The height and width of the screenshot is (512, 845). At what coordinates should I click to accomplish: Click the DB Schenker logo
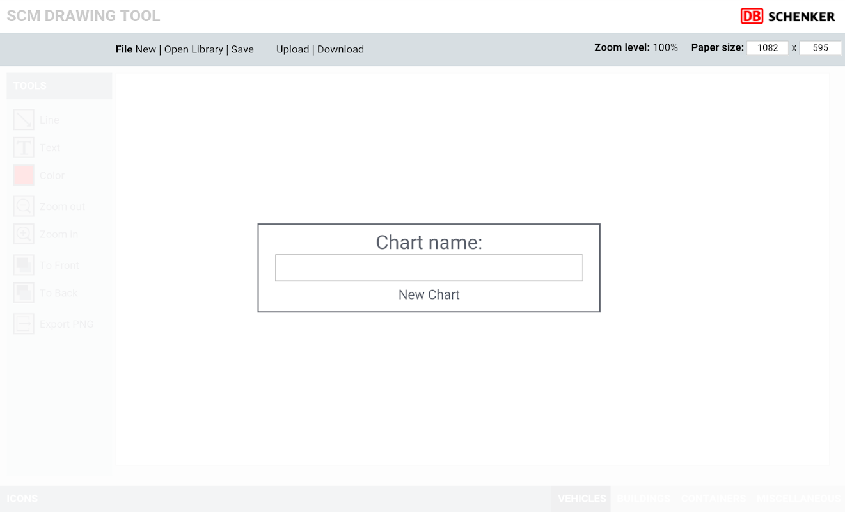tap(787, 17)
